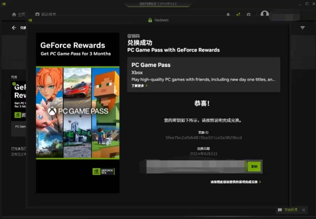Go back with the left arrow
This screenshot has width=316, height=219.
coord(14,28)
